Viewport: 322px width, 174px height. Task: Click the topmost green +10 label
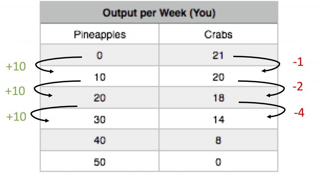[x=16, y=66]
